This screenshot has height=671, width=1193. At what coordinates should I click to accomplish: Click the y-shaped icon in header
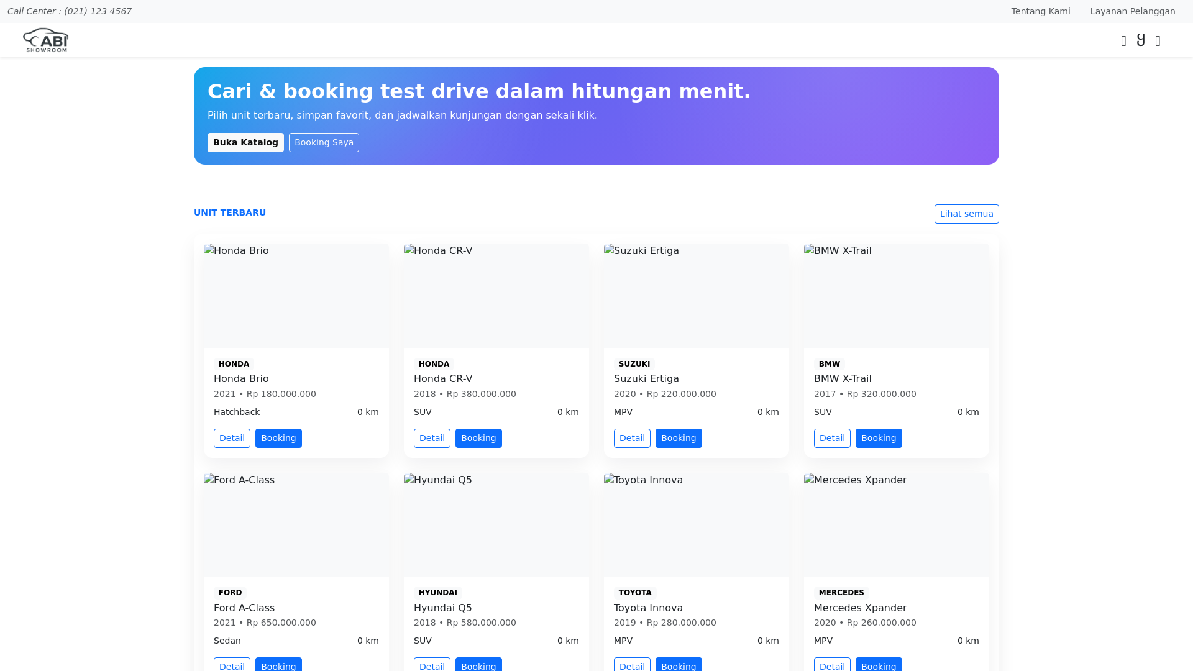(x=1141, y=40)
